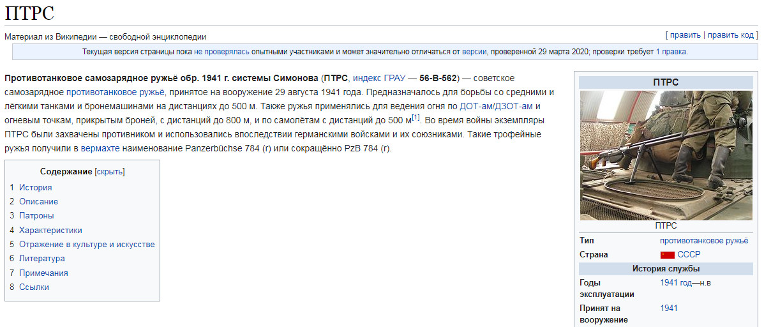Jump to 'История' section in contents
The height and width of the screenshot is (327, 764).
coord(36,188)
